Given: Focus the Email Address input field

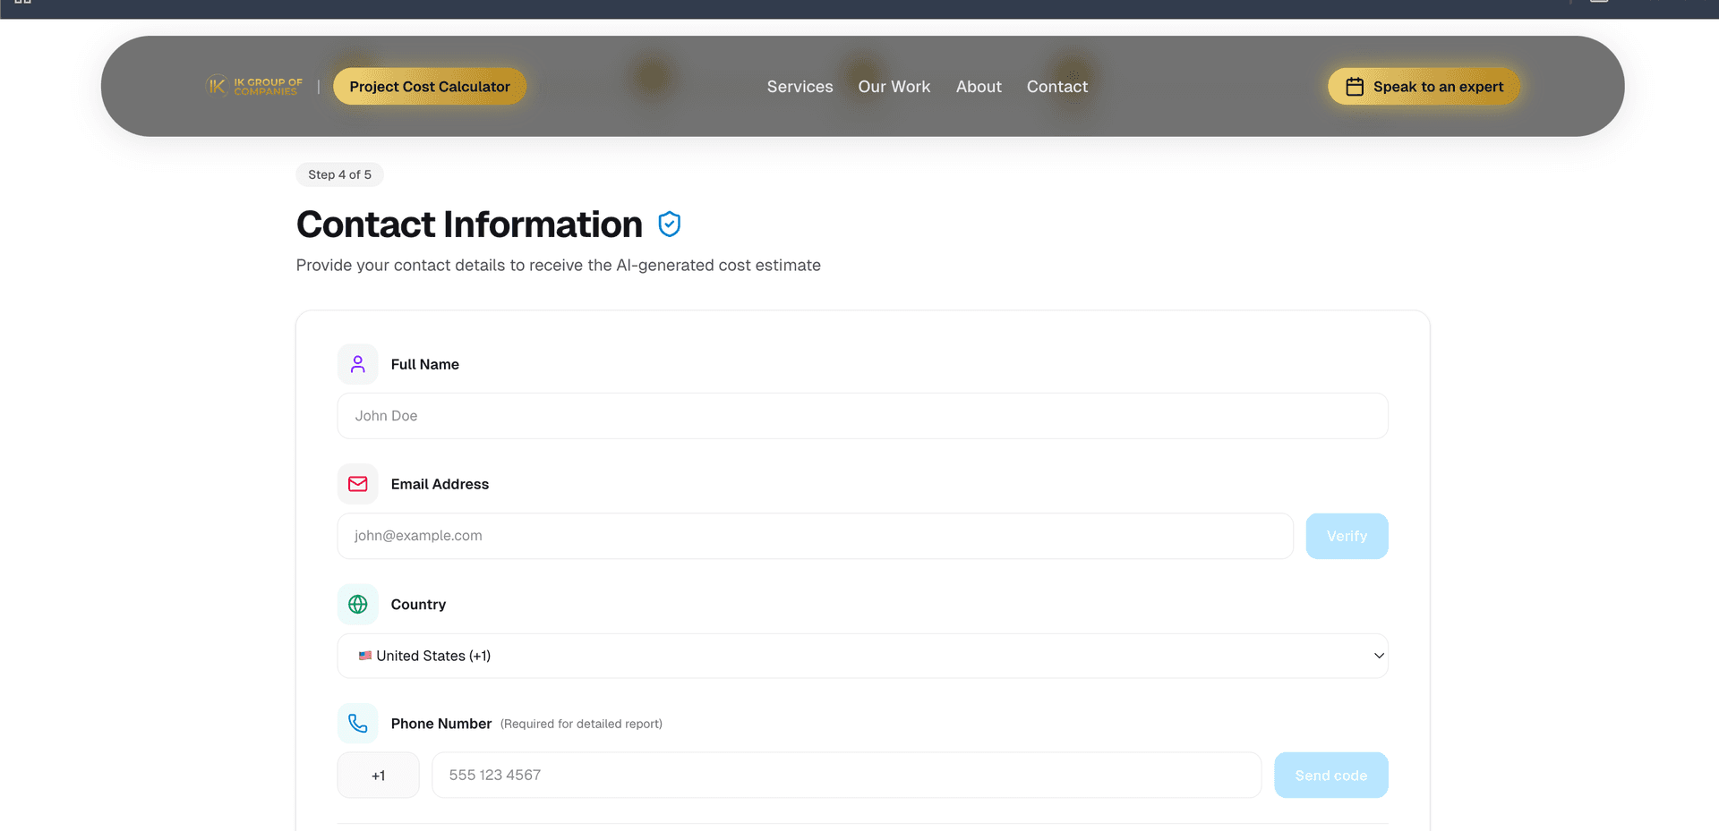Looking at the screenshot, I should coord(815,536).
